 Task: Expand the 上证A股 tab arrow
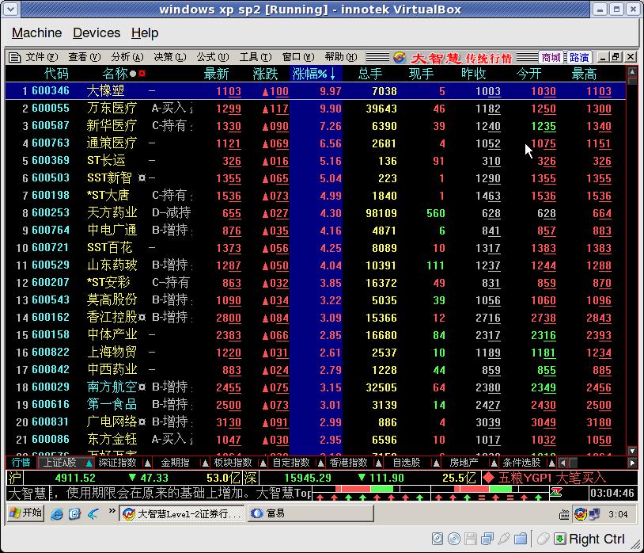pos(89,463)
